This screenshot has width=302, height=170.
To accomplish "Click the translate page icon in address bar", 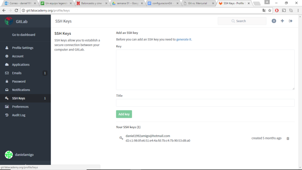I will tap(264, 10).
